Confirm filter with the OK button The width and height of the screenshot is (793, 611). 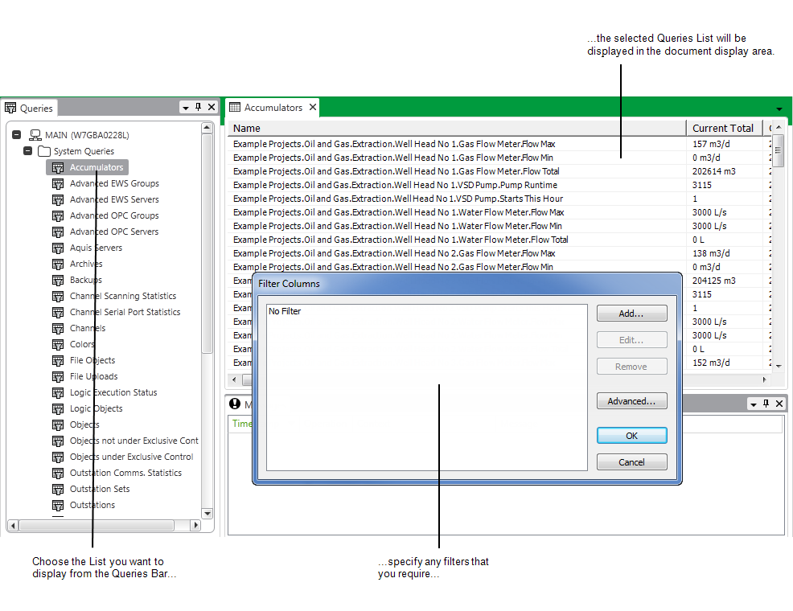(631, 436)
